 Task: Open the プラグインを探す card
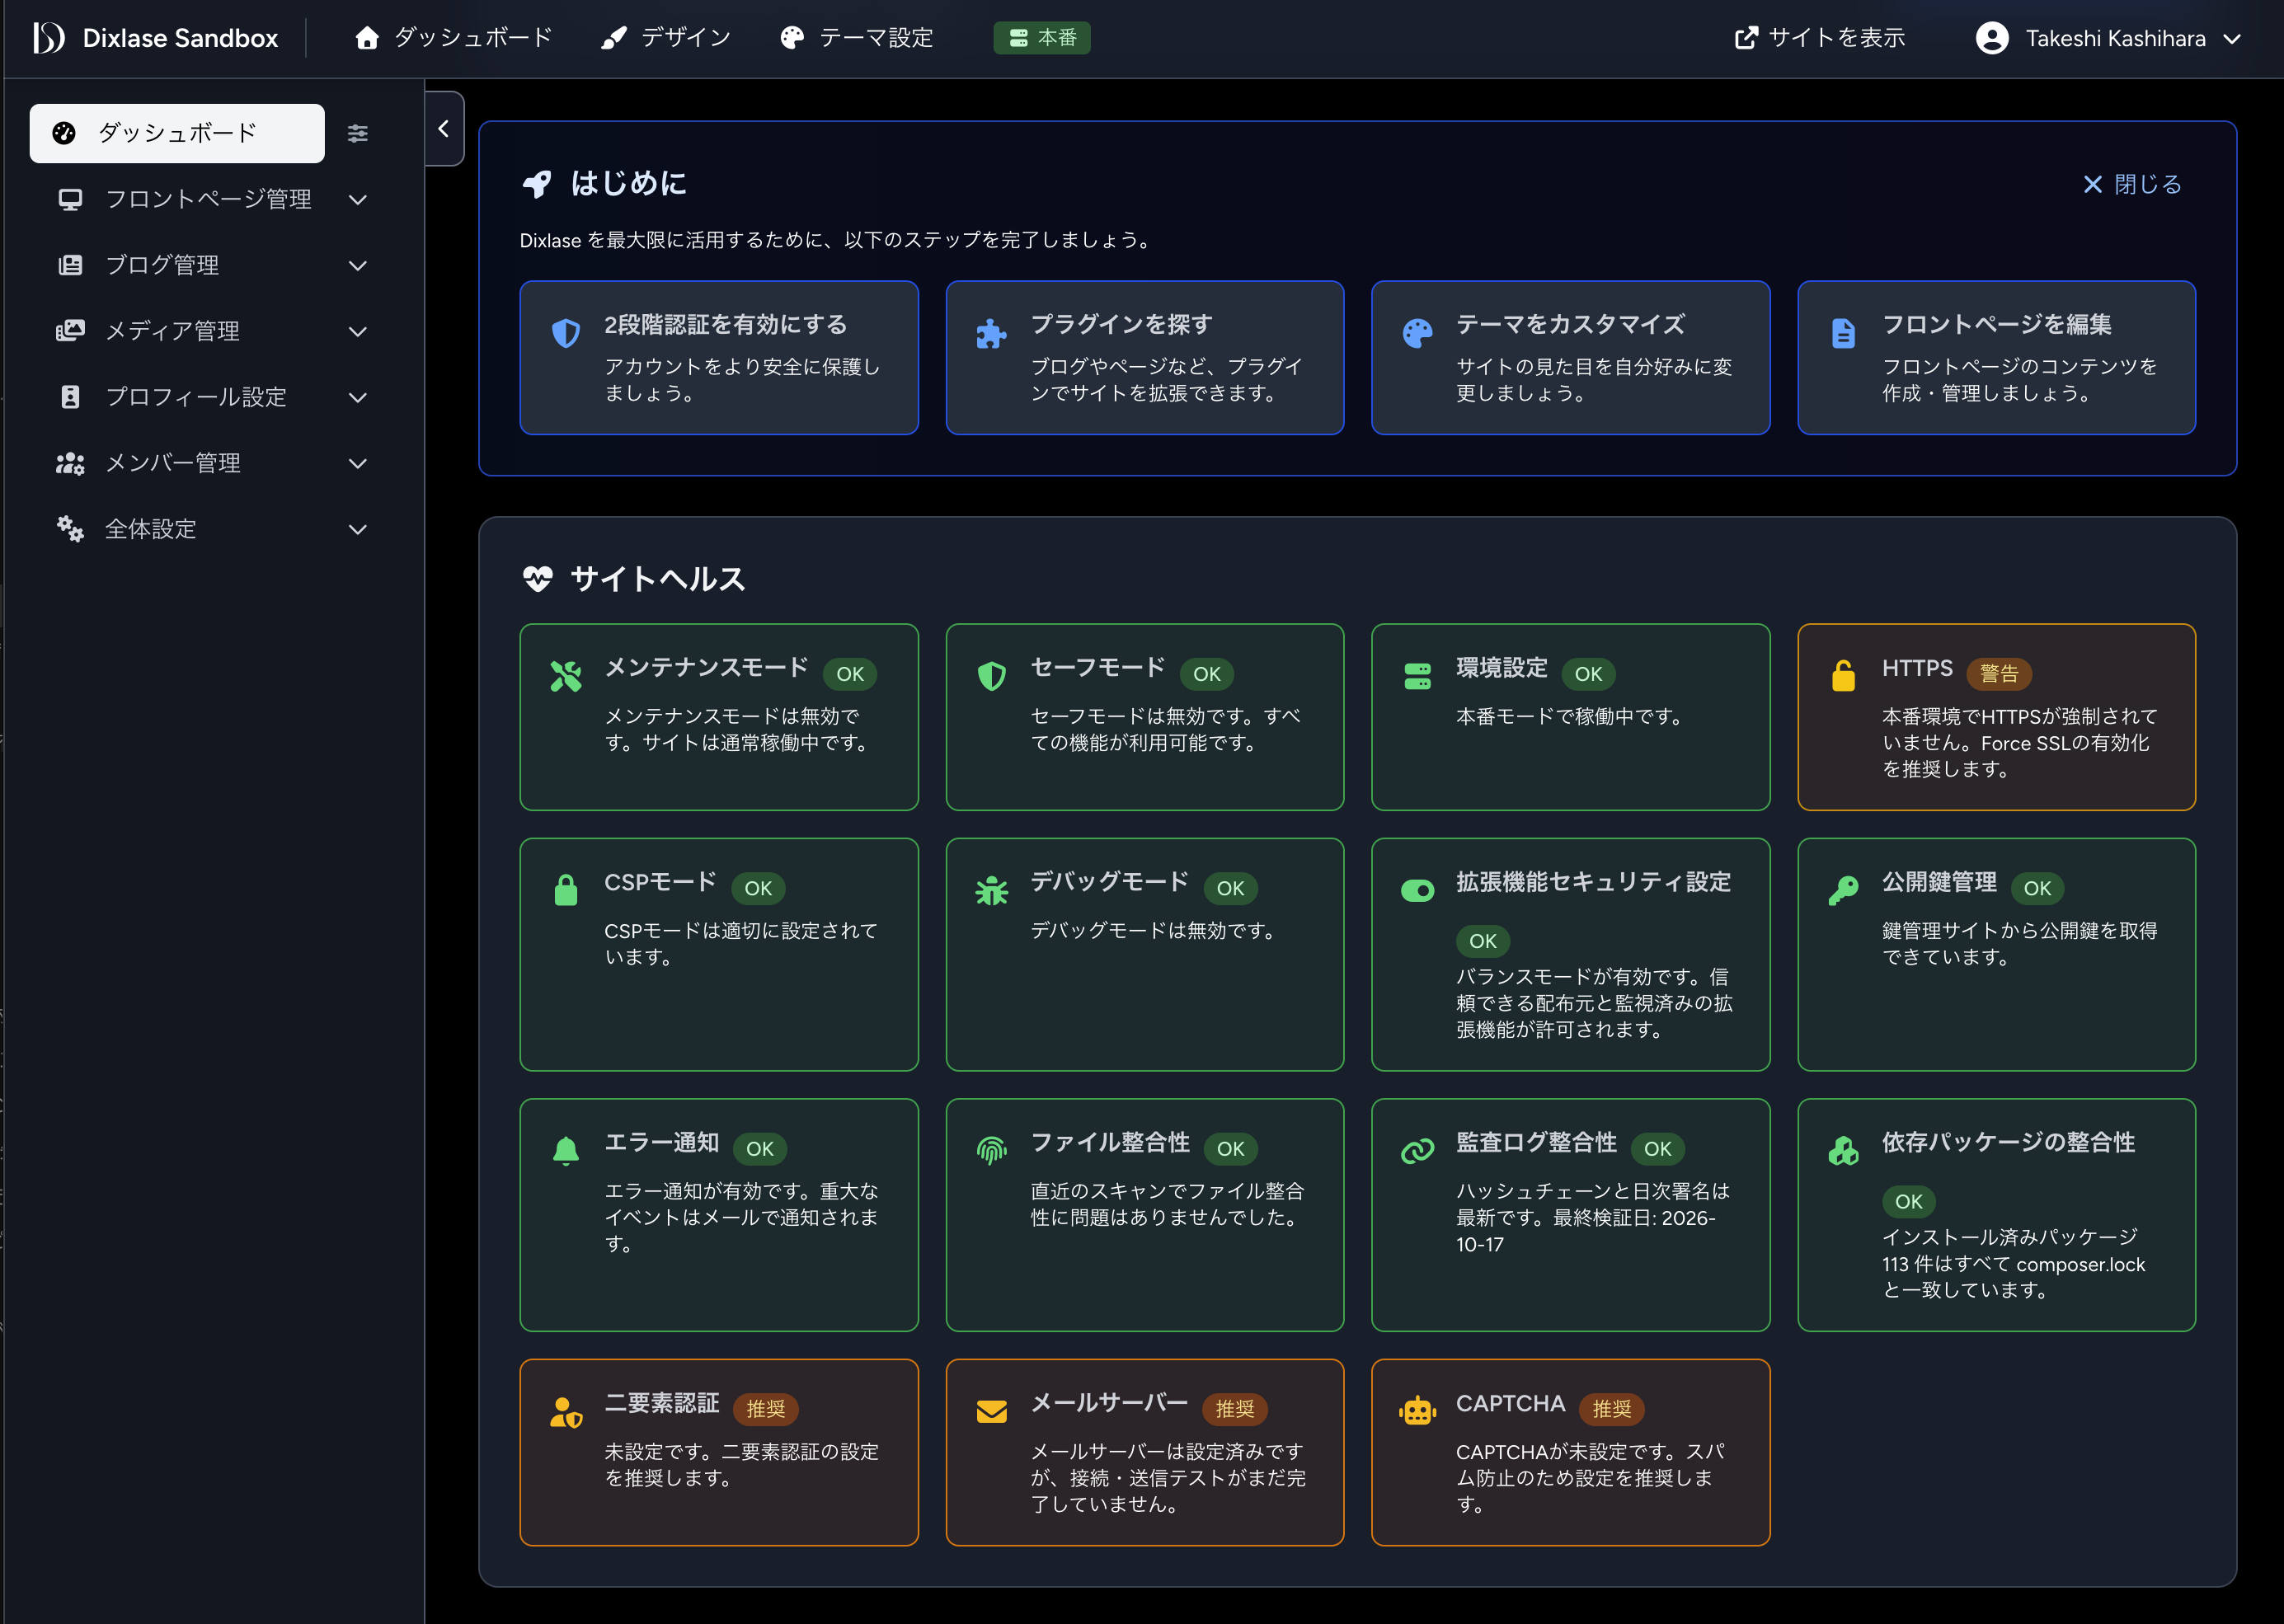tap(1145, 358)
